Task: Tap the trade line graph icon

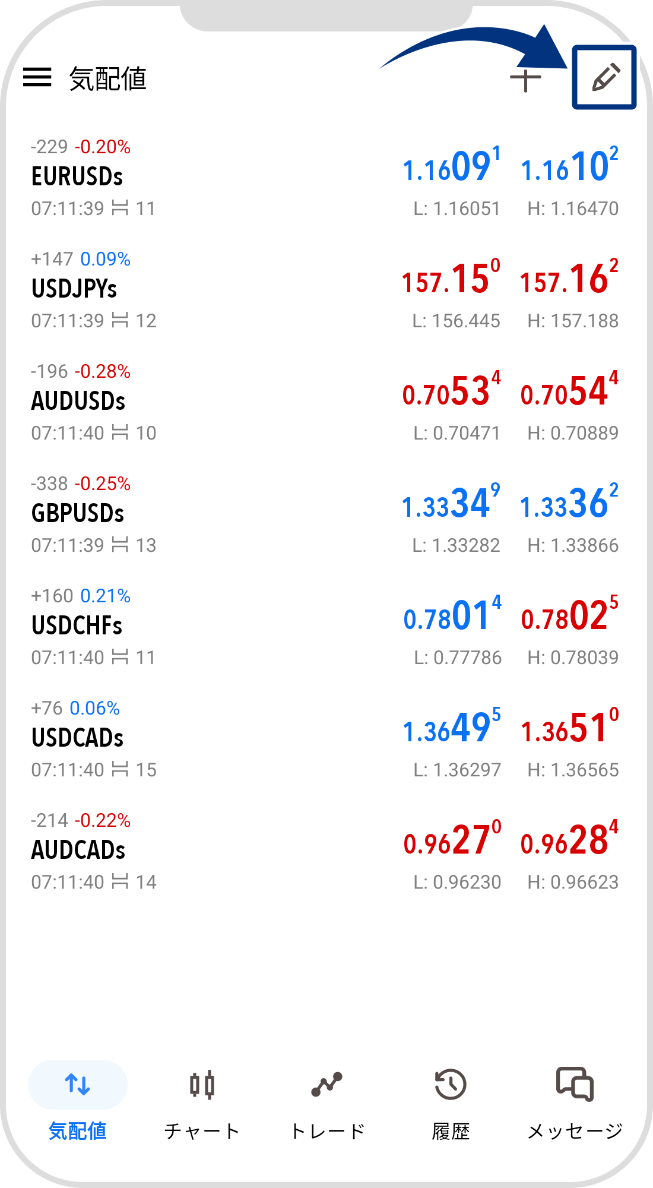Action: (326, 1085)
